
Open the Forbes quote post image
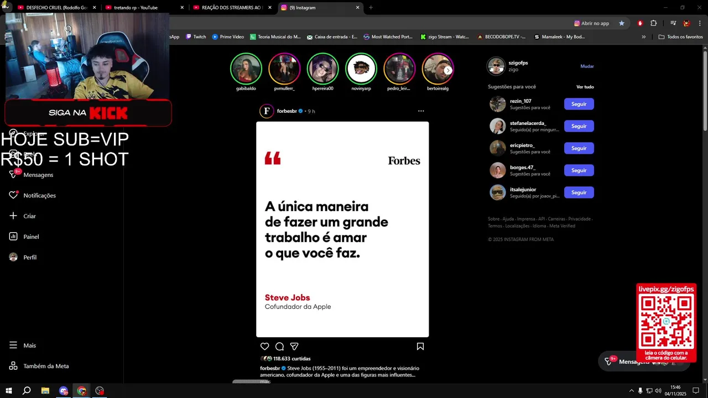pyautogui.click(x=342, y=229)
